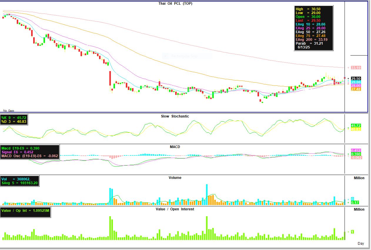Select the "SAvg 5 = 165163.20" readout
This screenshot has width=371, height=250.
click(19, 183)
